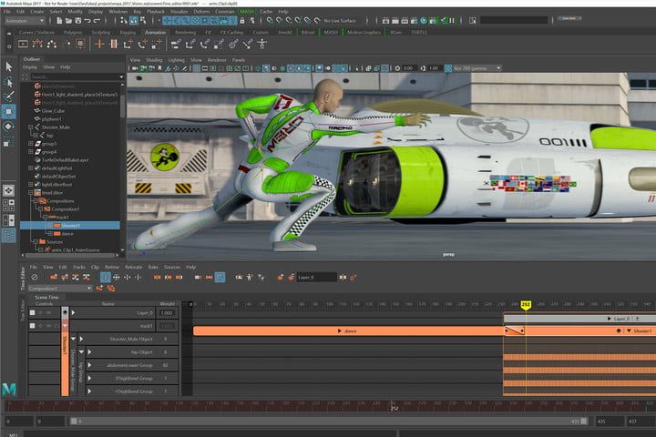Image resolution: width=656 pixels, height=437 pixels.
Task: Choose the Lasso select tool
Action: (9, 82)
